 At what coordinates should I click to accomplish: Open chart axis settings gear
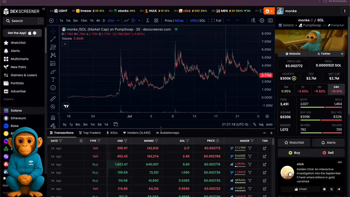pyautogui.click(x=267, y=116)
